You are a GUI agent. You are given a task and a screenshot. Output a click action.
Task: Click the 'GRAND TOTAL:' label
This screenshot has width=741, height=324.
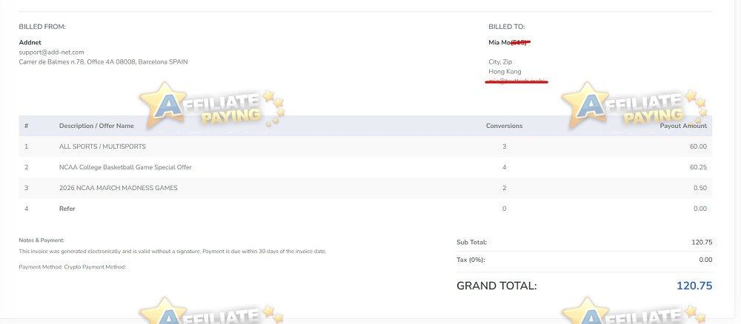[x=496, y=286]
